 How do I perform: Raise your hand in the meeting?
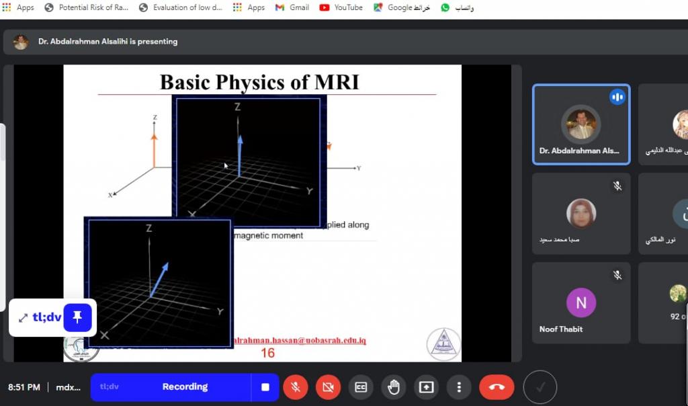[x=394, y=387]
